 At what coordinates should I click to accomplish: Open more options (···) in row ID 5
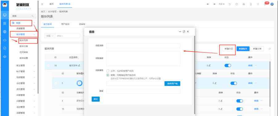(x=256, y=83)
